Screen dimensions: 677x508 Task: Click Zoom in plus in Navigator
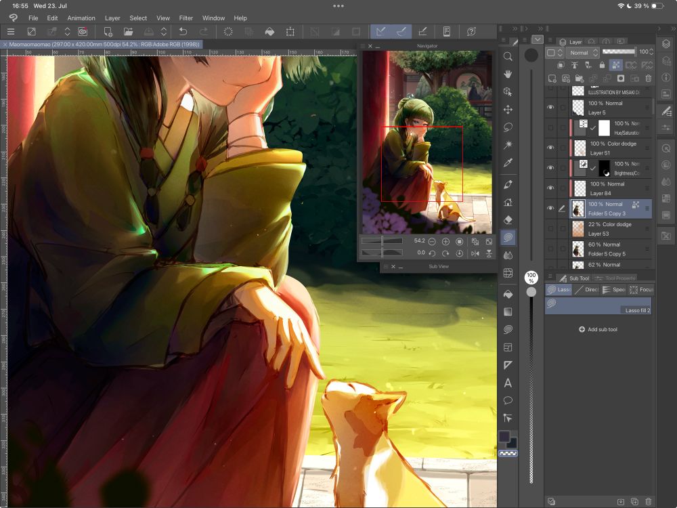[445, 242]
